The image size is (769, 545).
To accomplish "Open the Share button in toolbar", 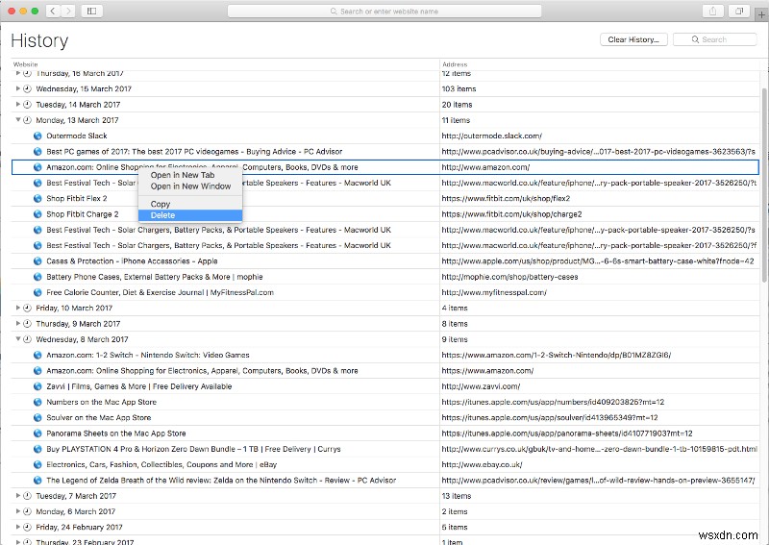I will pyautogui.click(x=713, y=11).
